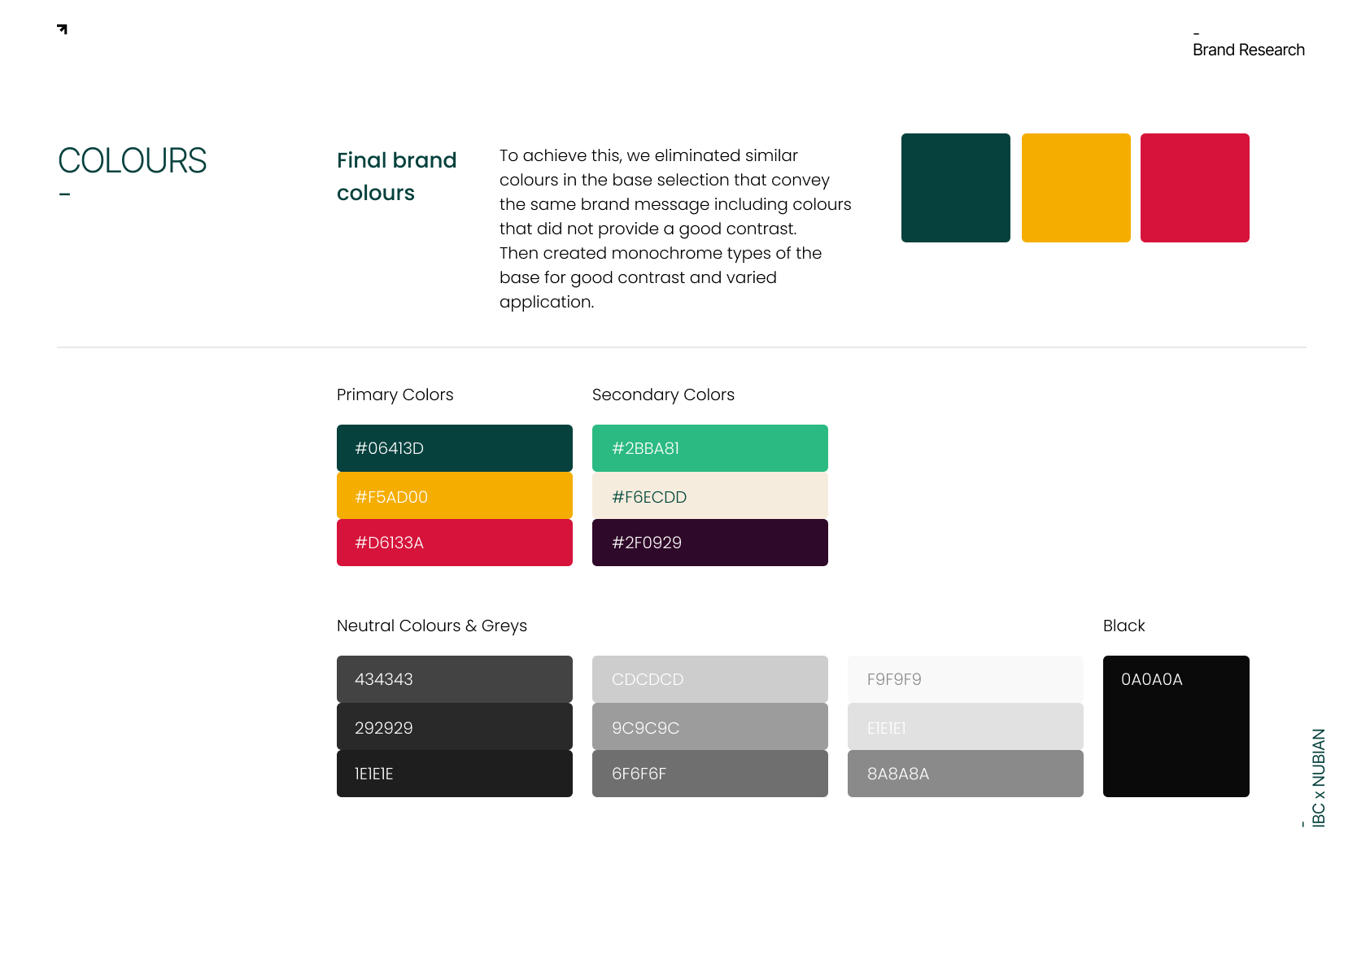Pick the 8A8A8A grey swatch

965,774
